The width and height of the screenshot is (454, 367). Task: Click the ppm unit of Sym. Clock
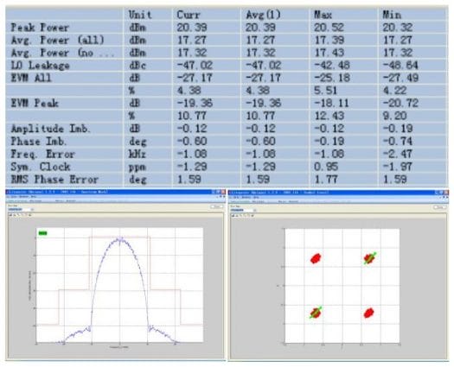137,168
